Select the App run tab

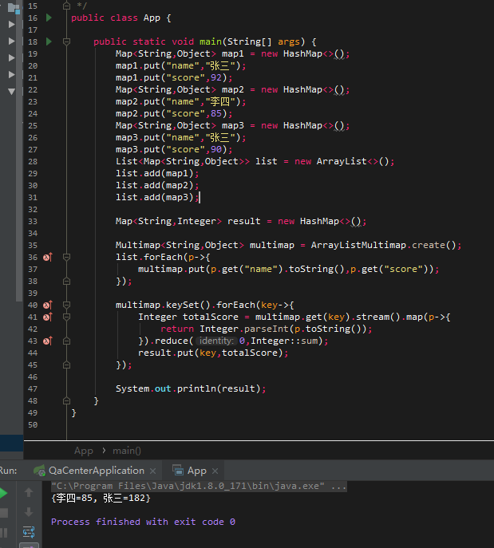(x=196, y=471)
